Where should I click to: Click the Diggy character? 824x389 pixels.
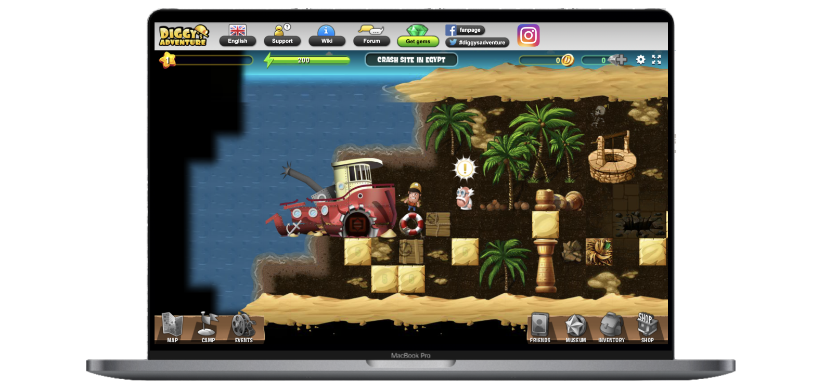point(414,196)
